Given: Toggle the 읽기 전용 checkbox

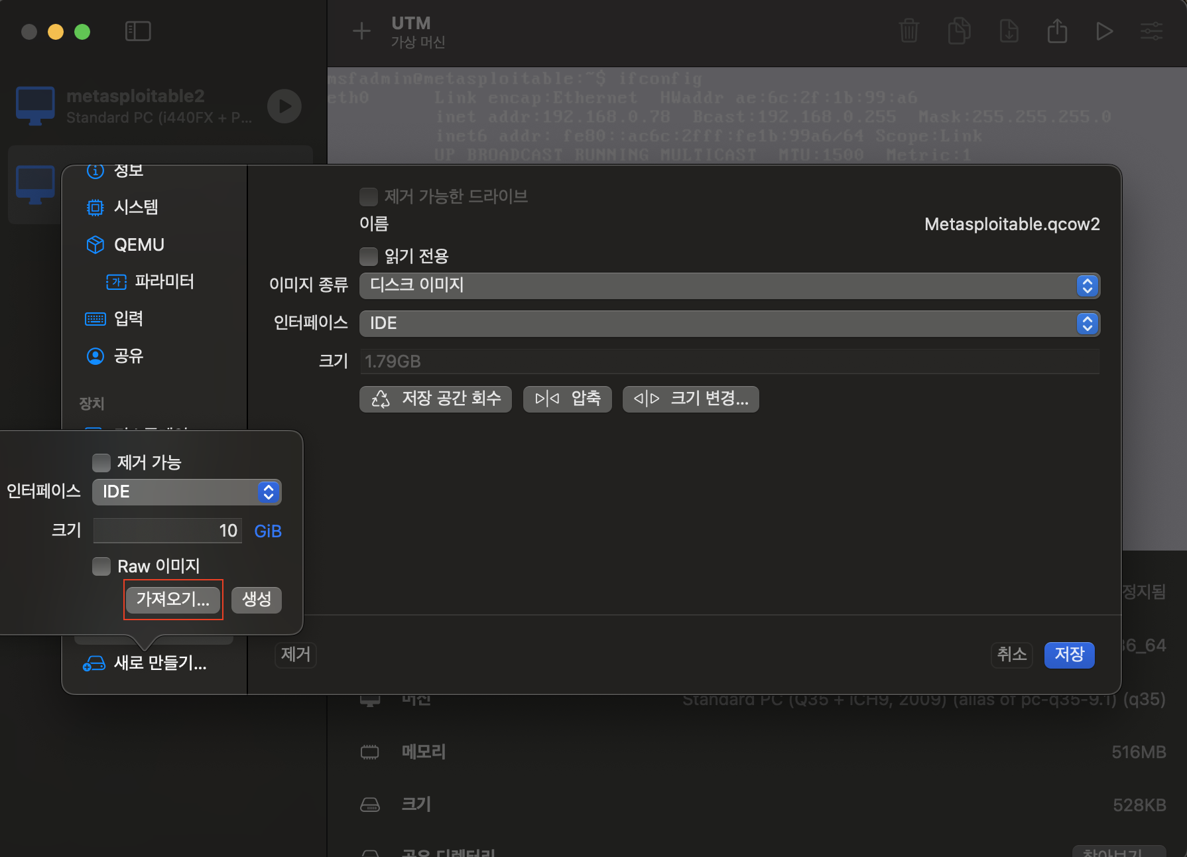Looking at the screenshot, I should pos(369,256).
